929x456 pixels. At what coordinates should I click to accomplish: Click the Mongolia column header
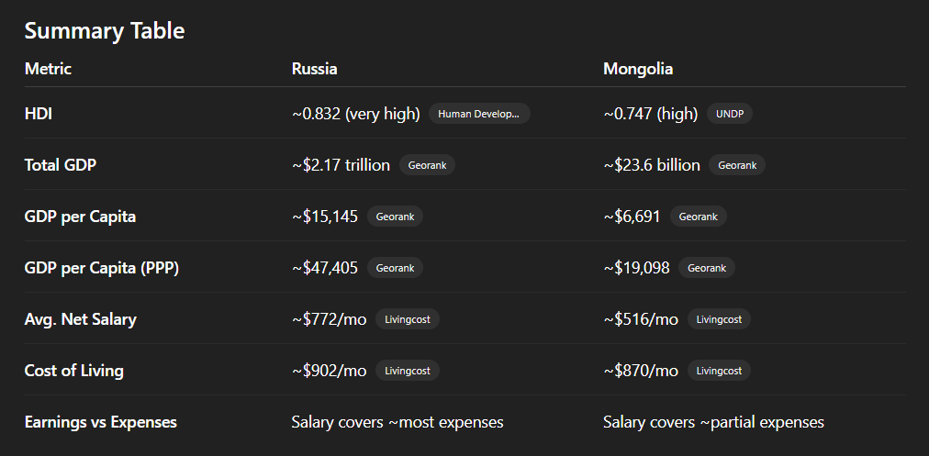[x=638, y=70]
